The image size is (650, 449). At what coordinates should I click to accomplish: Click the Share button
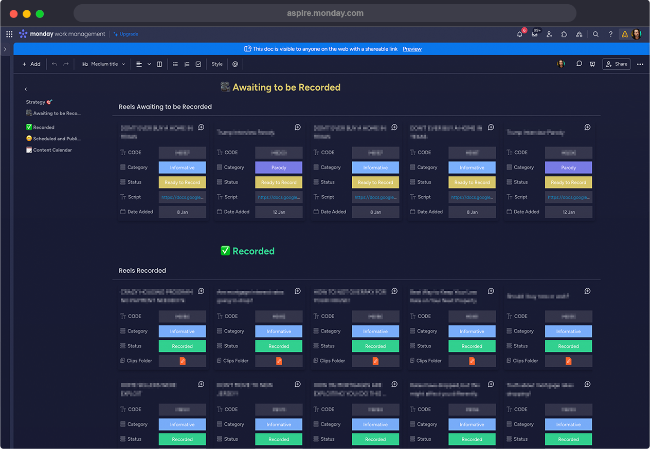[x=616, y=64]
